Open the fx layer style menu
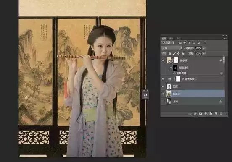The width and height of the screenshot is (232, 162). click(195, 114)
